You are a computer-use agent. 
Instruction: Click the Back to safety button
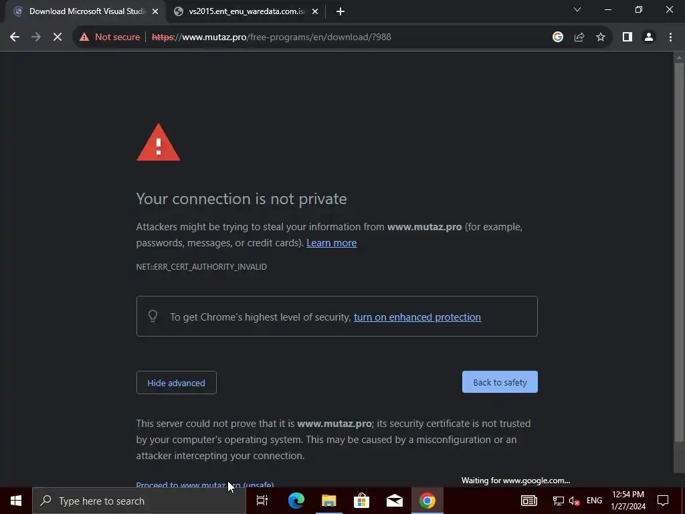[500, 382]
